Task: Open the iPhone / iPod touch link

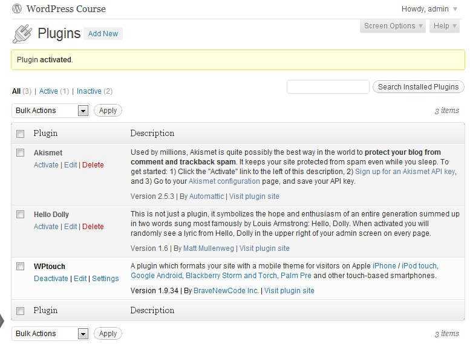Action: tap(405, 266)
